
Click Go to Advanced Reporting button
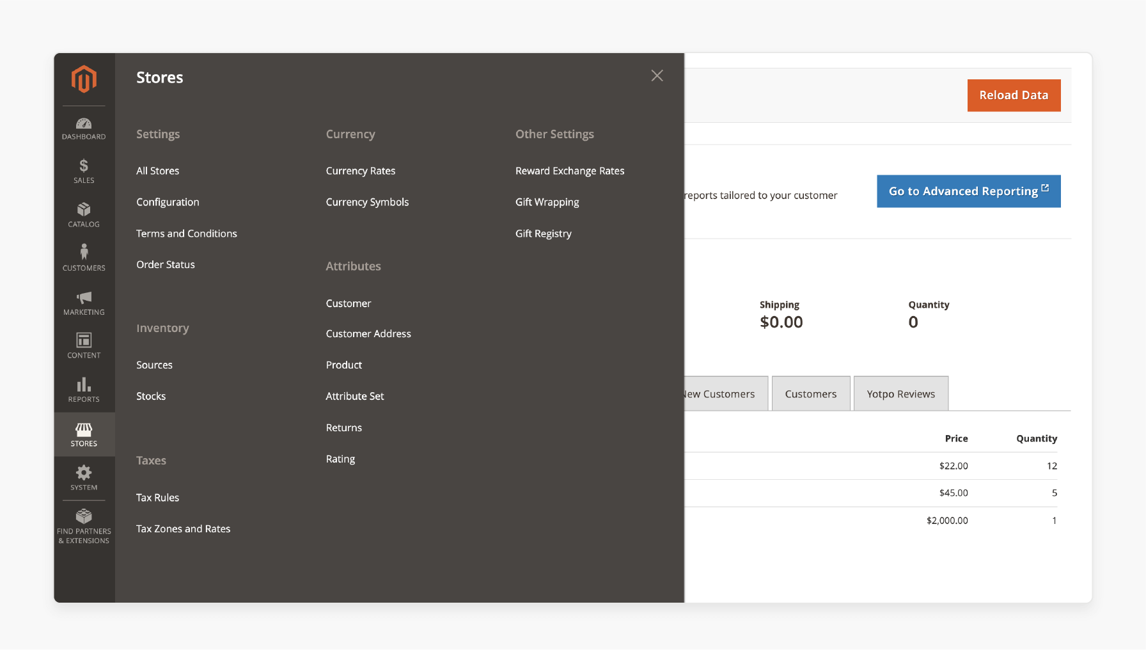(968, 191)
